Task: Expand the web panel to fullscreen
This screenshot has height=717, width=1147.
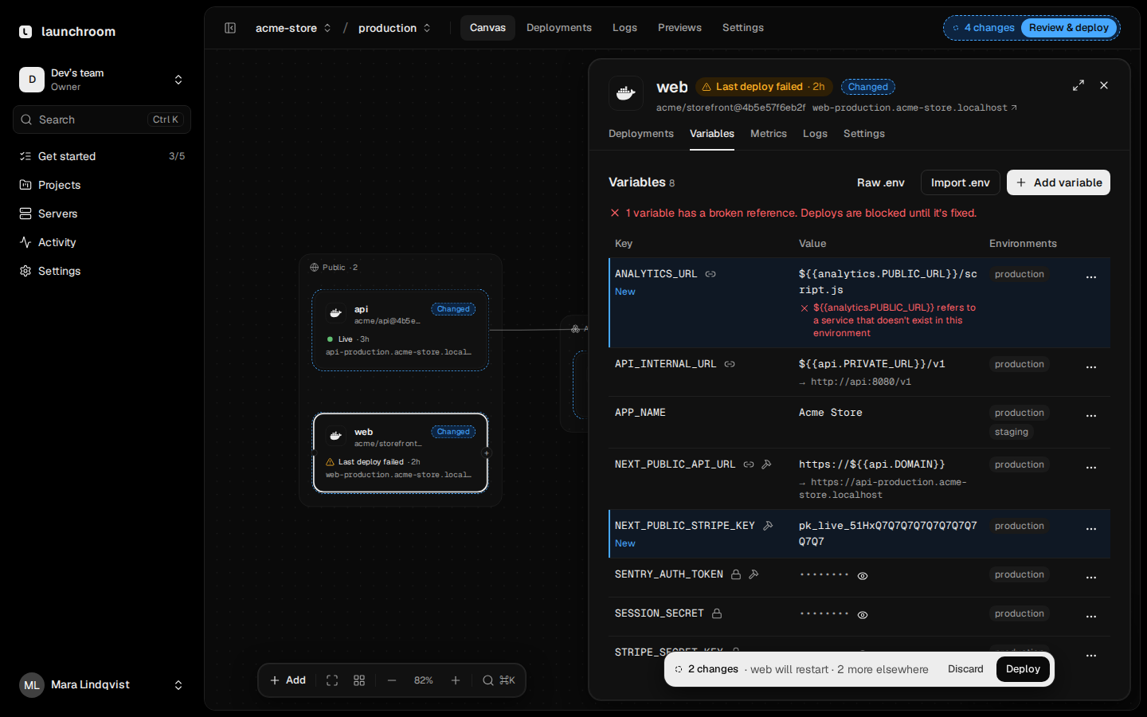Action: tap(1078, 85)
